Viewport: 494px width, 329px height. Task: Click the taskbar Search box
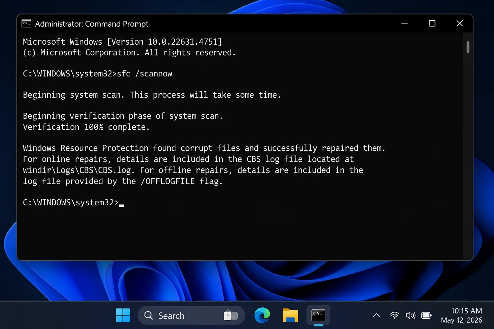(191, 316)
